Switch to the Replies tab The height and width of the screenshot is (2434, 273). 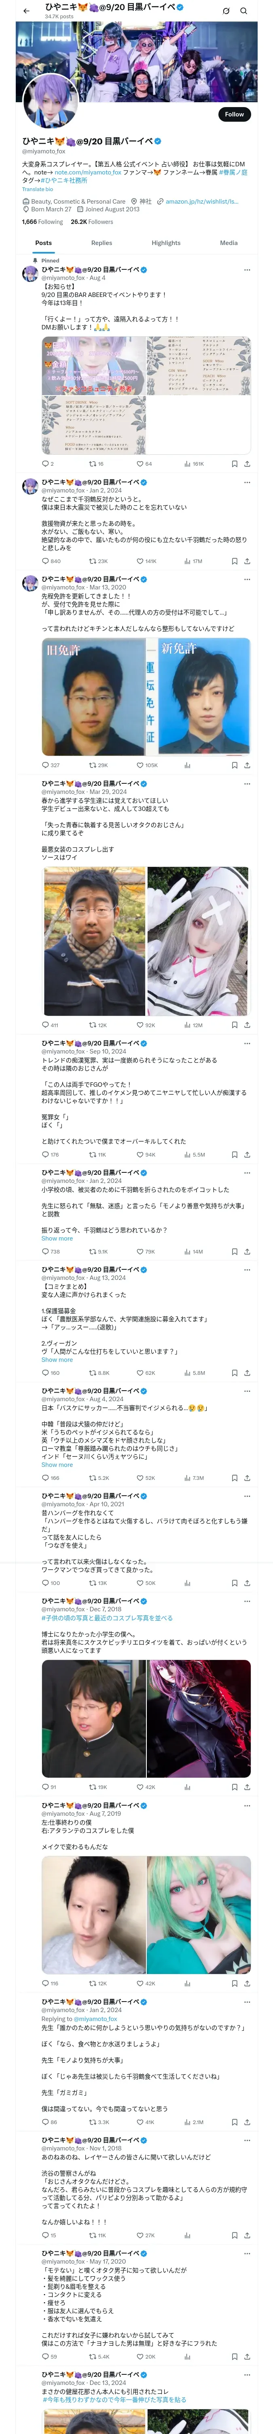pyautogui.click(x=102, y=243)
